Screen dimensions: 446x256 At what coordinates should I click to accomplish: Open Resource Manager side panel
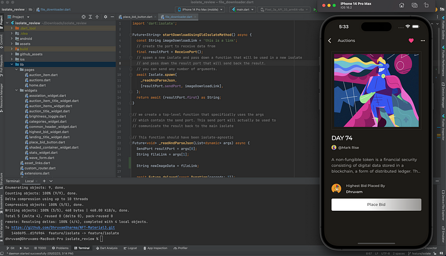pyautogui.click(x=2, y=96)
